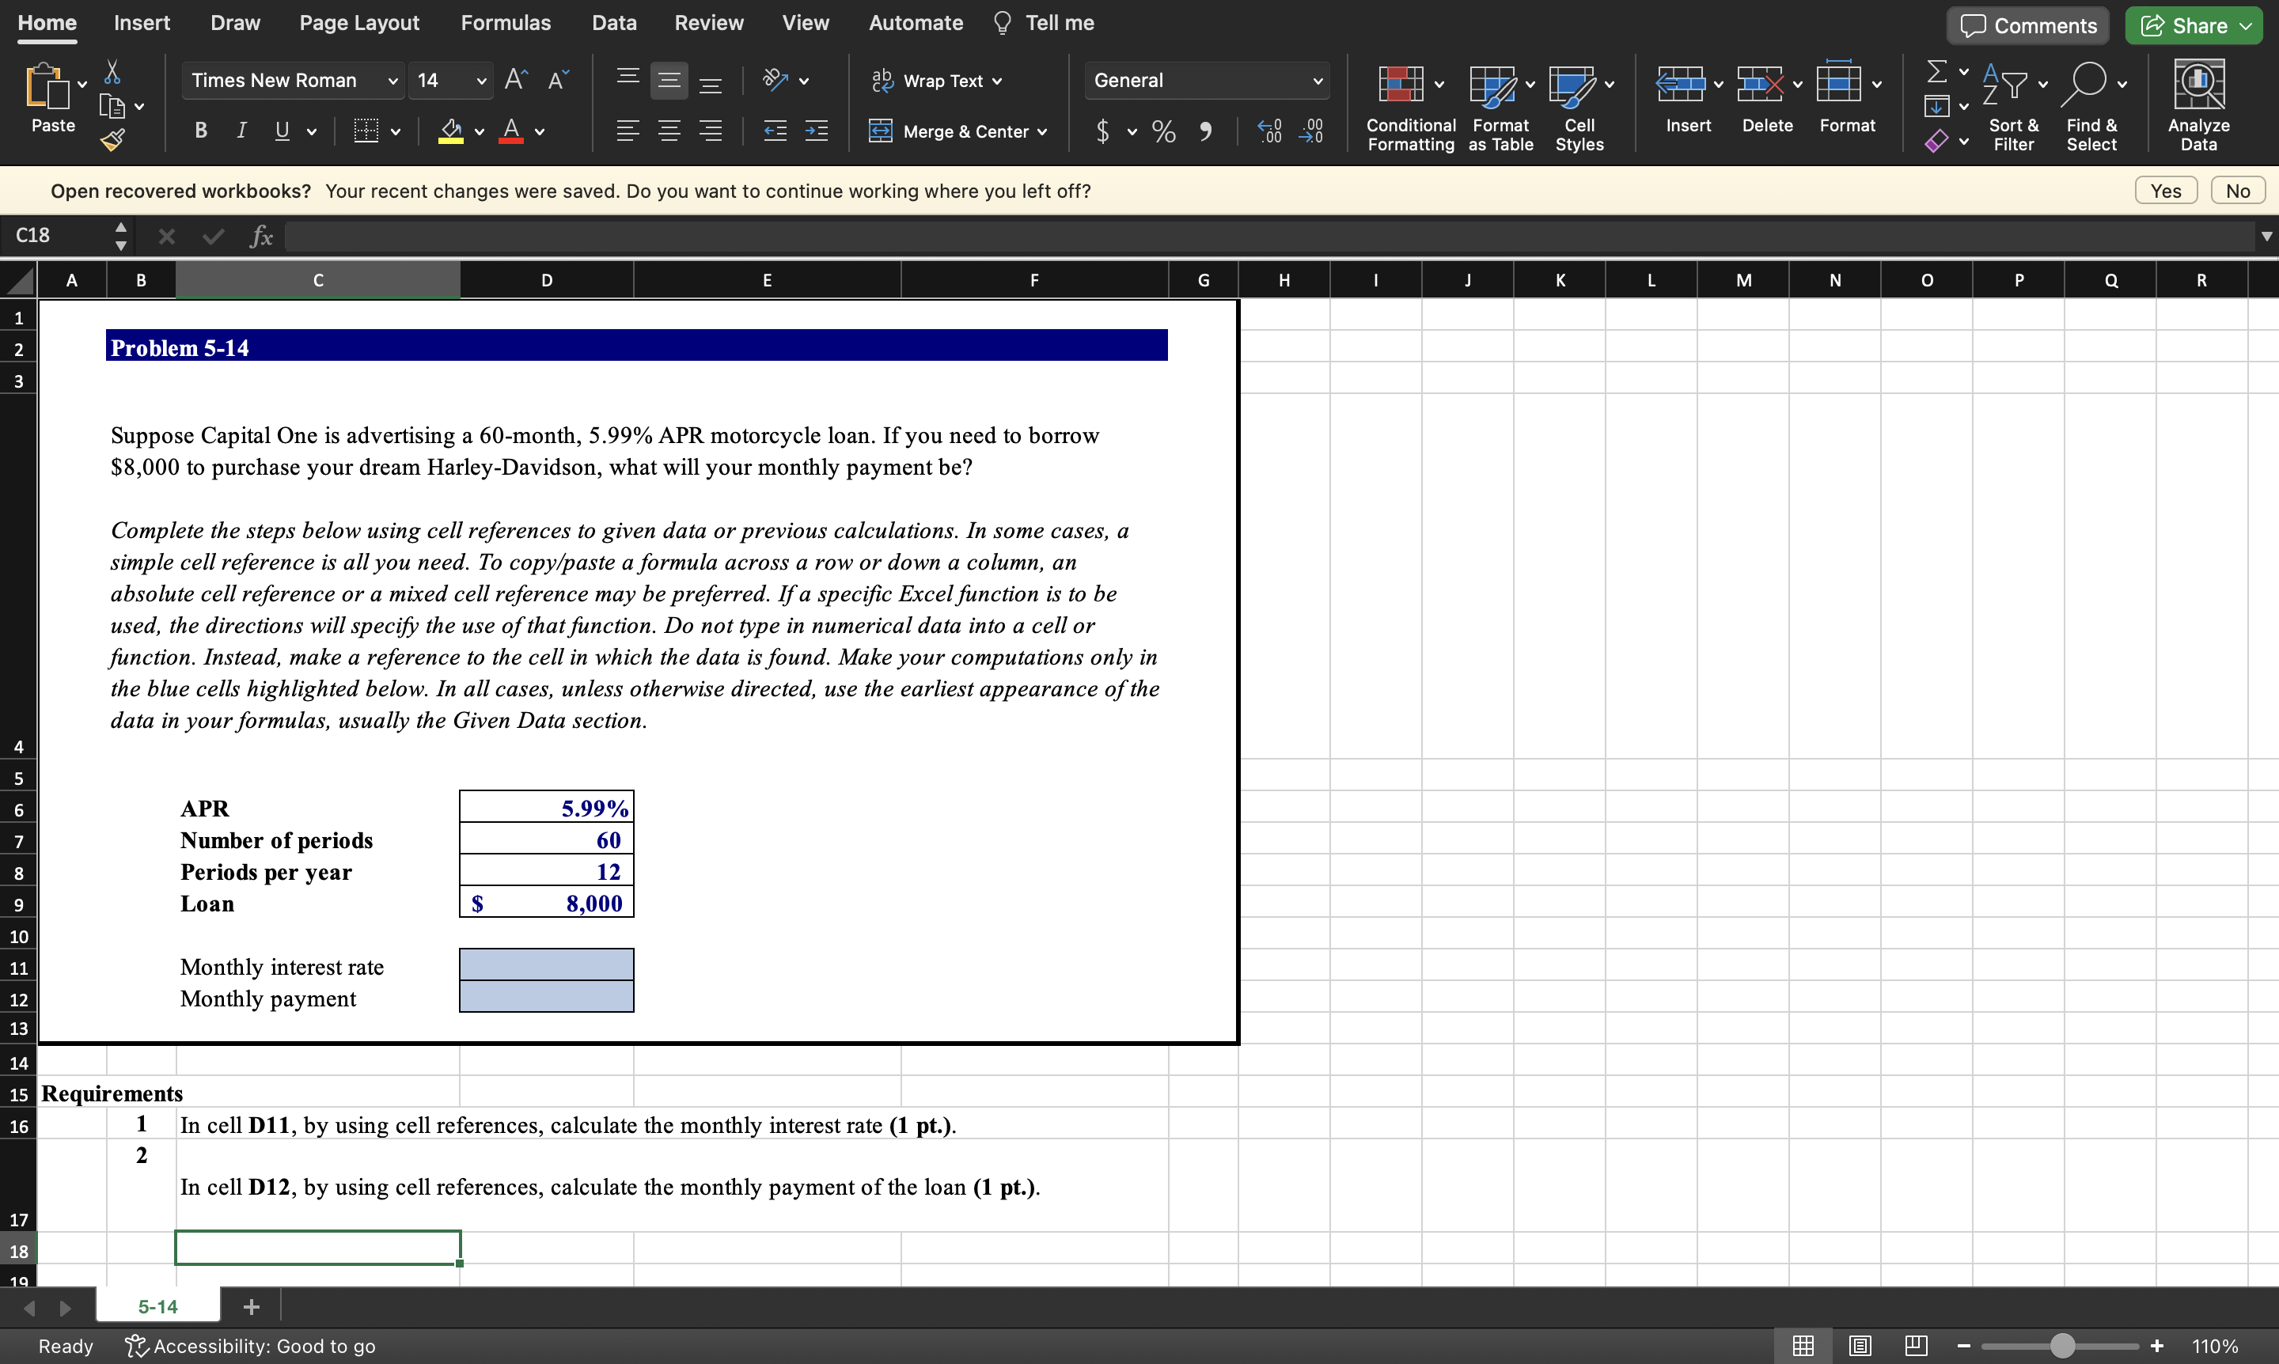2279x1364 pixels.
Task: Click the Copy icon
Action: point(112,107)
